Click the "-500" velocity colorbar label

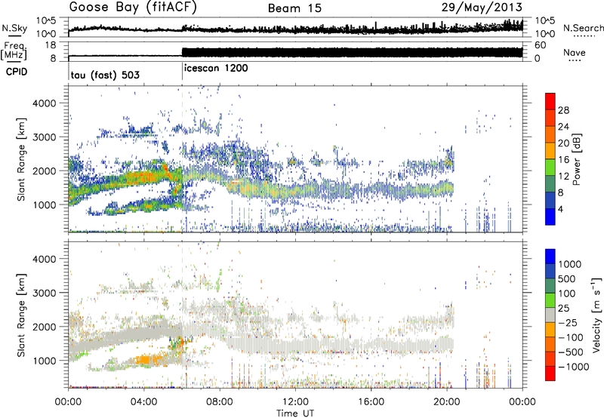click(x=570, y=352)
